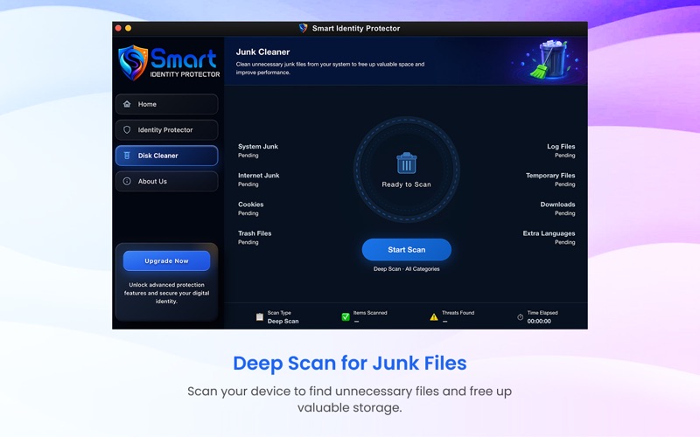The image size is (700, 437).
Task: Click the Items Scanned label
Action: [x=370, y=313]
